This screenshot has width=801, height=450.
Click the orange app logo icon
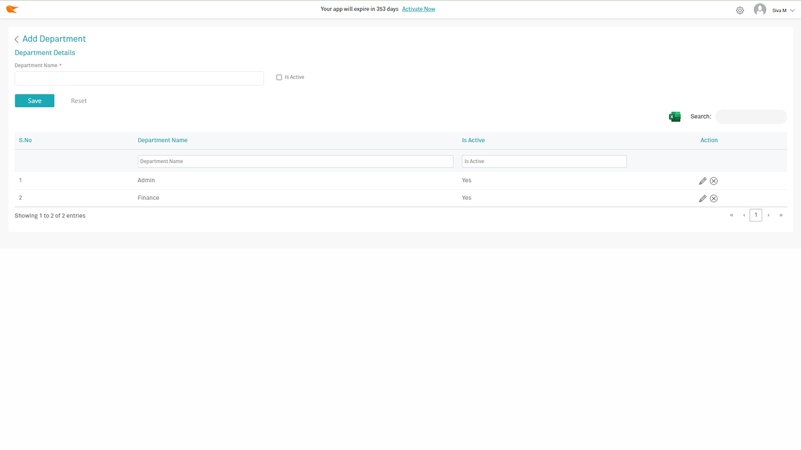tap(12, 9)
